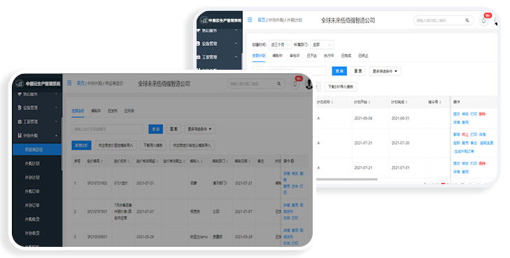510x258 pixels.
Task: Collapse the 外协外购 menu group in front window
Action: click(56, 136)
